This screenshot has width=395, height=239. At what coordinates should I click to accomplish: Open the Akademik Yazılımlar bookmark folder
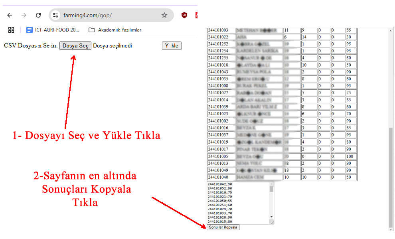[115, 30]
